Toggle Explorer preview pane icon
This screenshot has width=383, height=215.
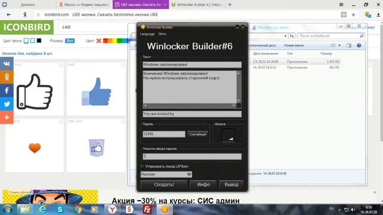[x=349, y=45]
